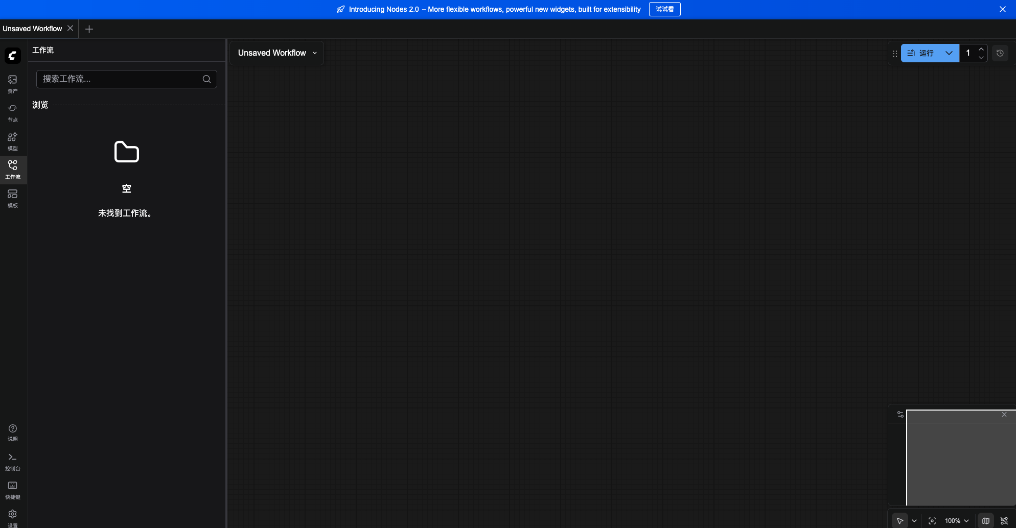Open the 模板 templates panel
1016x528 pixels.
tap(13, 198)
